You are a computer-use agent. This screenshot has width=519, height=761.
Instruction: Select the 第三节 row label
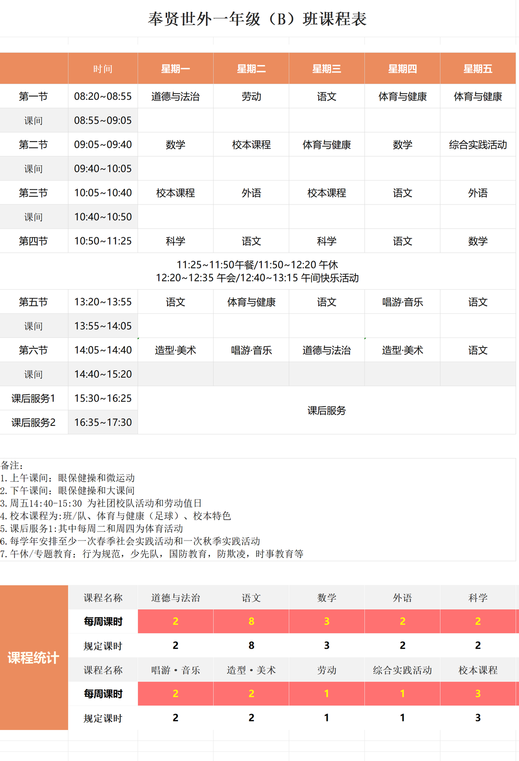(x=33, y=193)
